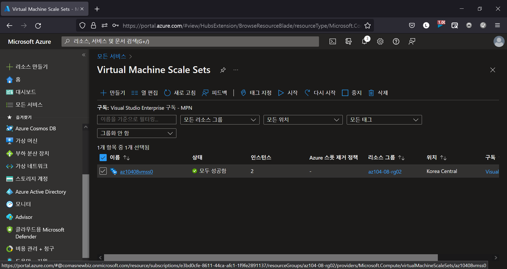This screenshot has height=269, width=507.
Task: Sort by 위치 column
Action: (437, 158)
